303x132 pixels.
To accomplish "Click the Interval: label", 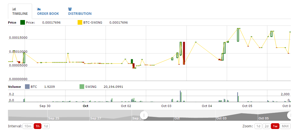I will pos(15,126).
